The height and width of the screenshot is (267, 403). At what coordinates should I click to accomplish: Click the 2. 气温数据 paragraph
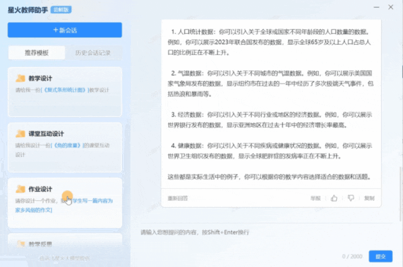pyautogui.click(x=270, y=84)
